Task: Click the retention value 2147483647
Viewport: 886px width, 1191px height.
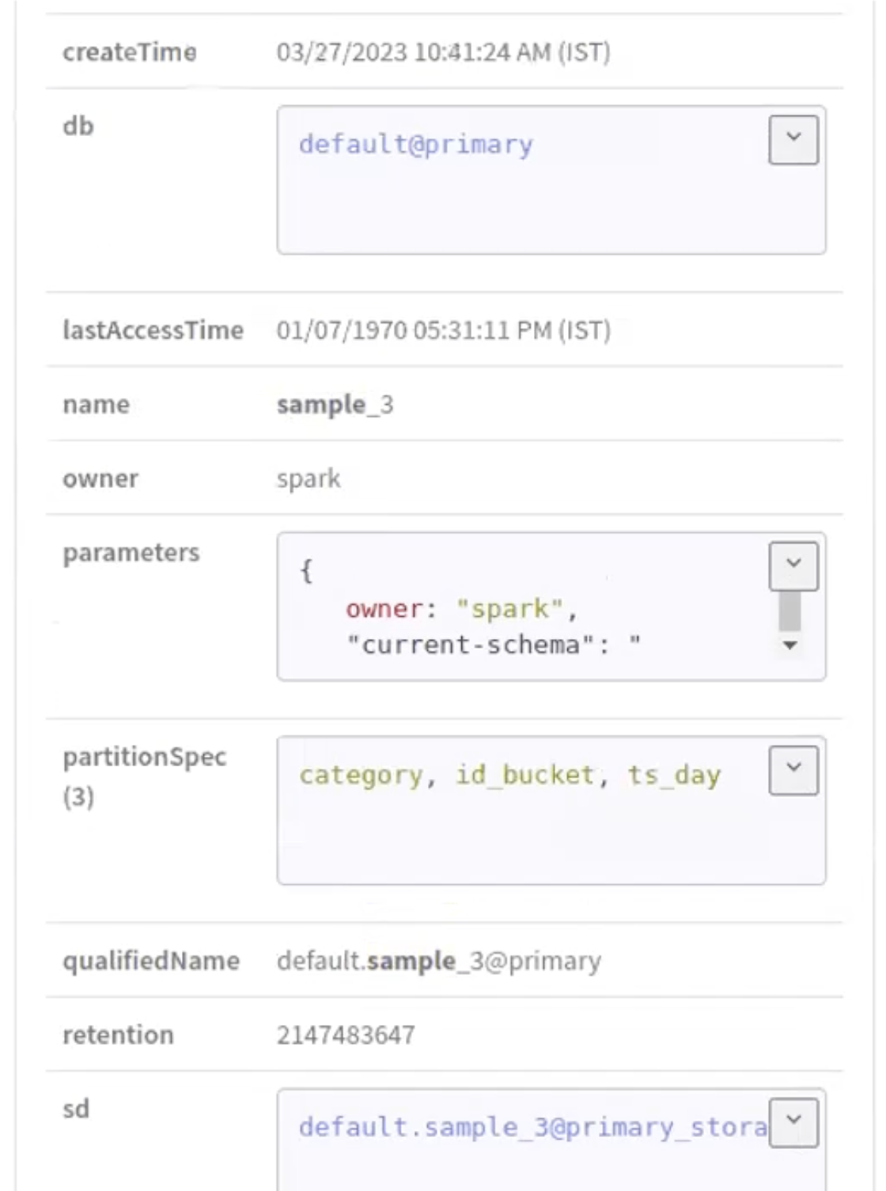Action: click(x=346, y=1035)
